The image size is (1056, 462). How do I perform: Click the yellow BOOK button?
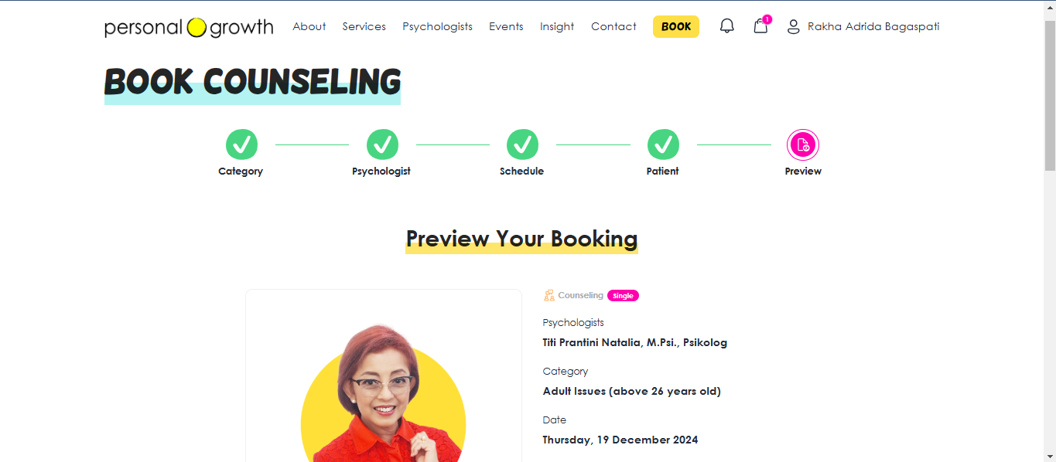pyautogui.click(x=676, y=26)
